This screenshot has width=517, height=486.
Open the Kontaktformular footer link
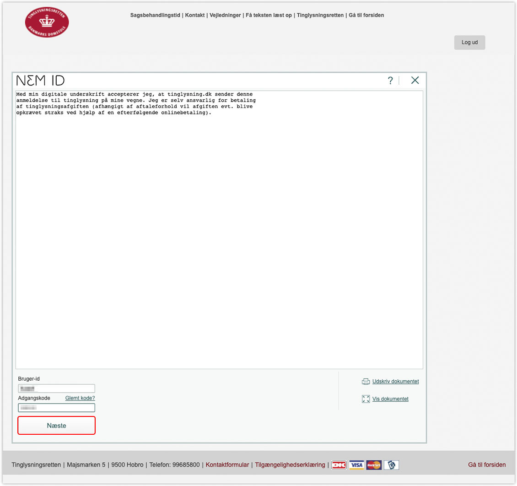[227, 465]
